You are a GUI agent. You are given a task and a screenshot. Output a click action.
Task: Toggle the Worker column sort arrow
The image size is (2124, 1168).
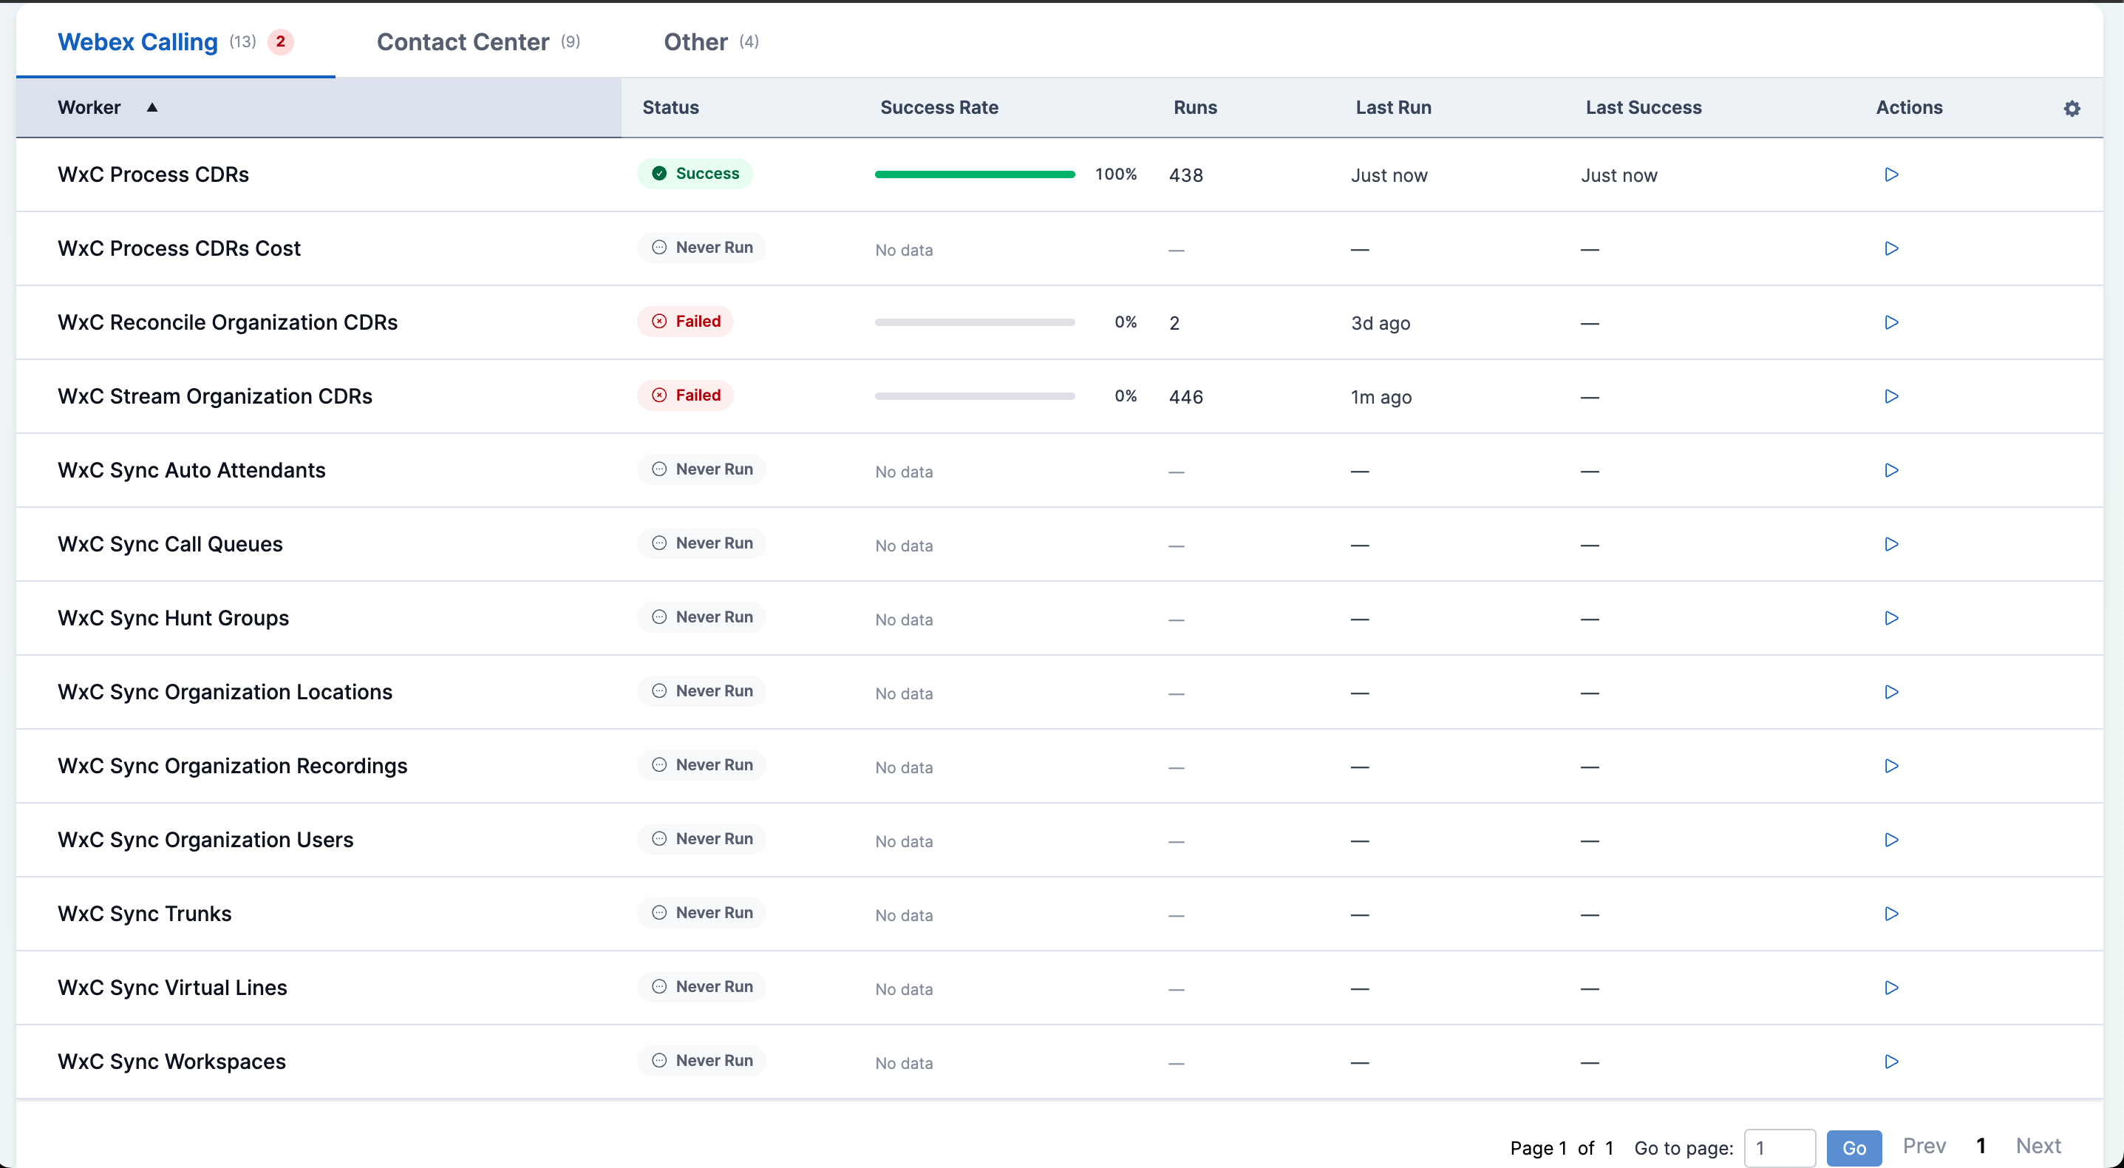pyautogui.click(x=152, y=107)
